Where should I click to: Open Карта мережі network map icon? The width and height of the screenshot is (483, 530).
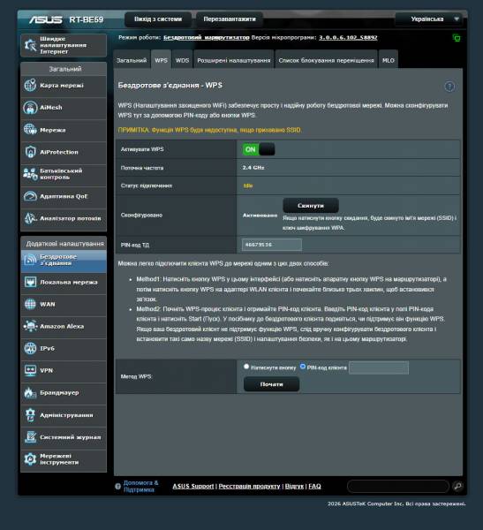[x=30, y=85]
